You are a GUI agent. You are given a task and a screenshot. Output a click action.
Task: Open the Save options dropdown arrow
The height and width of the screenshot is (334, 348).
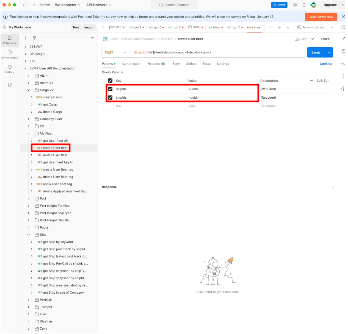313,39
